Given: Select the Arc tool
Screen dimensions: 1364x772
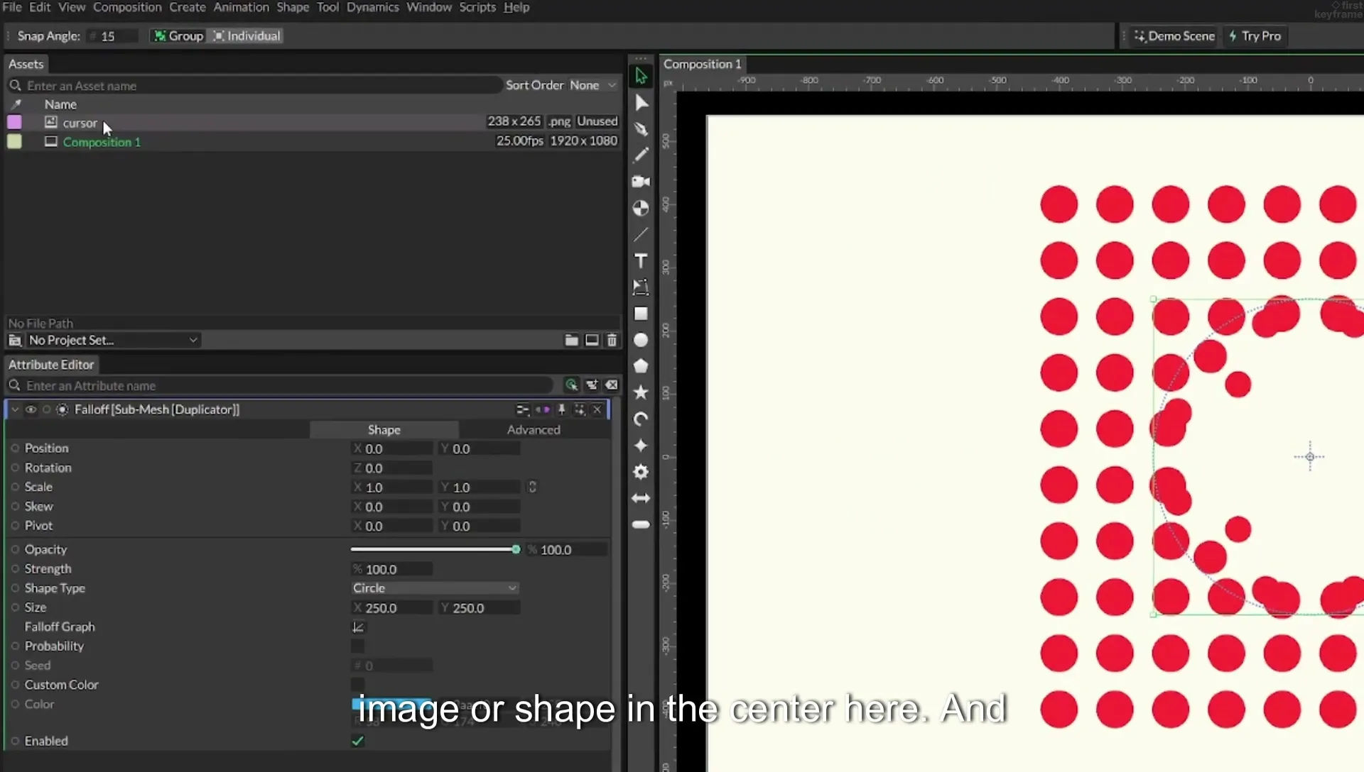Looking at the screenshot, I should pyautogui.click(x=641, y=419).
